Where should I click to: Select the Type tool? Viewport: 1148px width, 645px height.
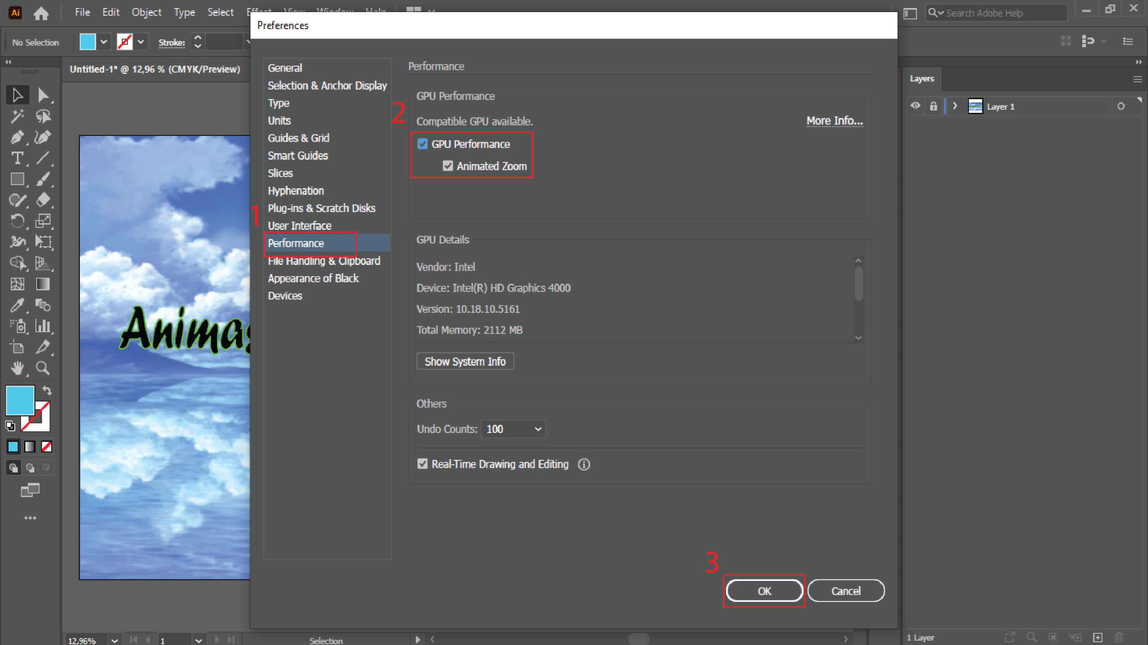pyautogui.click(x=17, y=158)
